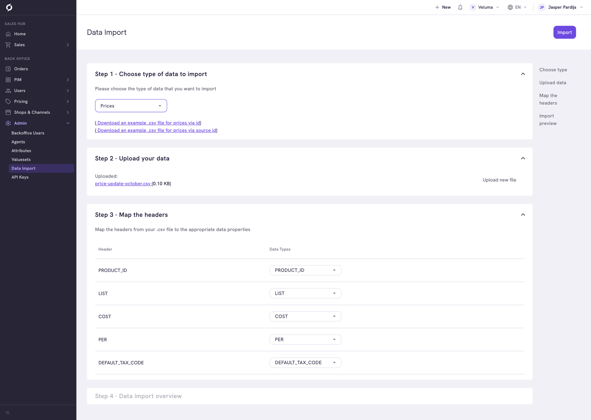This screenshot has width=591, height=420.
Task: Click the plus icon next to New
Action: [x=437, y=7]
